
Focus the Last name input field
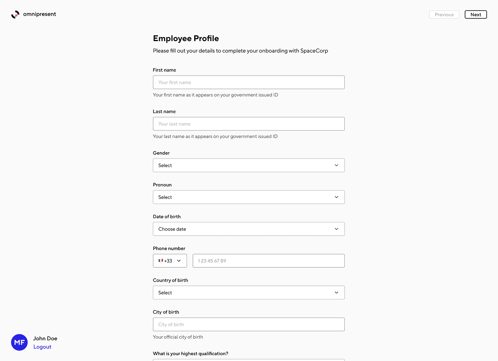click(249, 124)
